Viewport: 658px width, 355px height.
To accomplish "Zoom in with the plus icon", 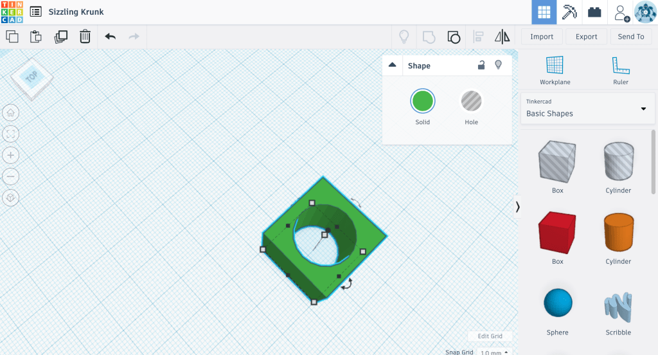I will click(11, 155).
